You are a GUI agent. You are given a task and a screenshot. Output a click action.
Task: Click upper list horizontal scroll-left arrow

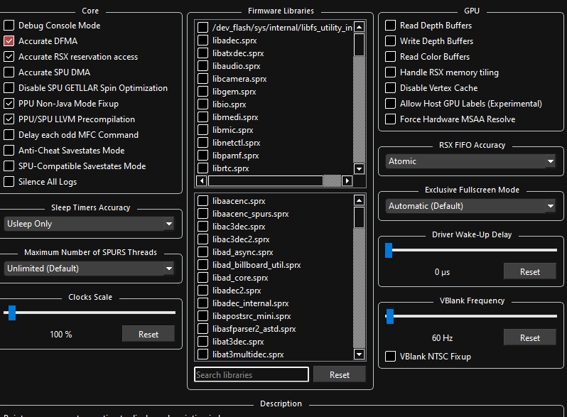pos(201,180)
